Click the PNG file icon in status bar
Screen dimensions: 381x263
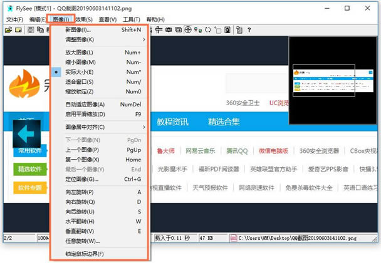(x=233, y=238)
